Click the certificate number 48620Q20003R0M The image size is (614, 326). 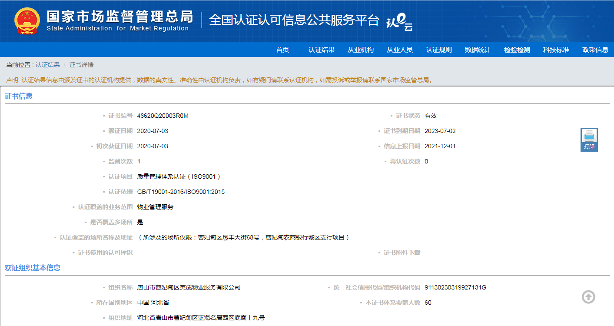[163, 116]
